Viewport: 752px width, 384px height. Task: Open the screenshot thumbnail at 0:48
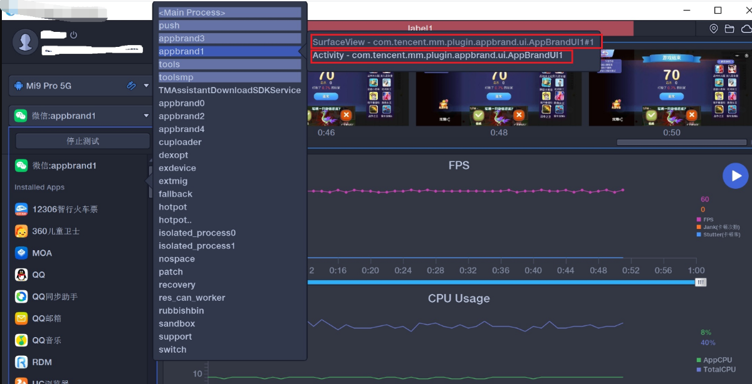click(x=499, y=89)
